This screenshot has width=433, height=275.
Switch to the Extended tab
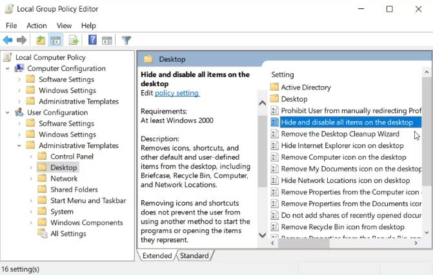pos(157,256)
